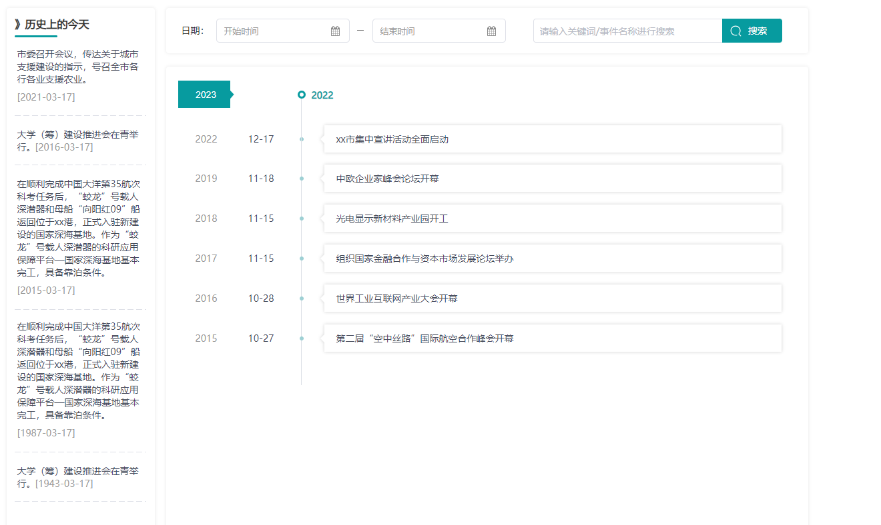881x525 pixels.
Task: Select the 2016 year in the list
Action: (206, 298)
